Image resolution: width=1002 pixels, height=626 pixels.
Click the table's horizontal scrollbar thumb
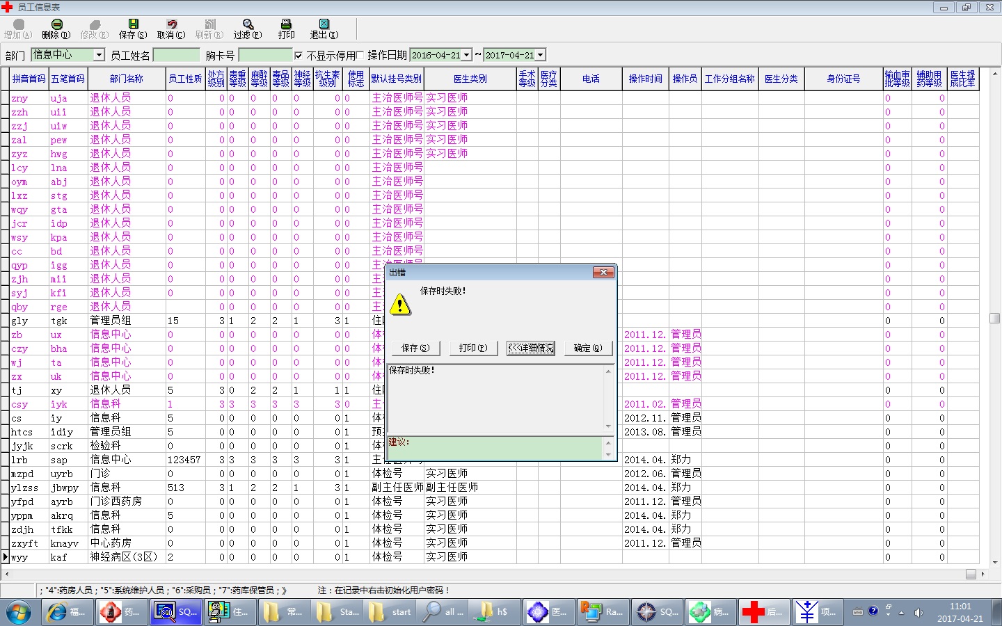click(971, 574)
